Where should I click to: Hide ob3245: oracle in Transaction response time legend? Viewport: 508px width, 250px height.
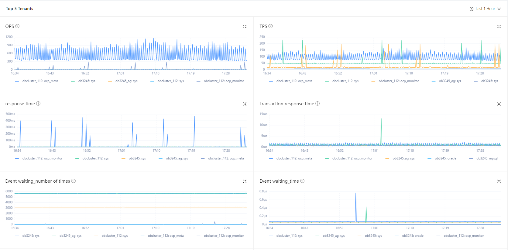click(x=445, y=158)
